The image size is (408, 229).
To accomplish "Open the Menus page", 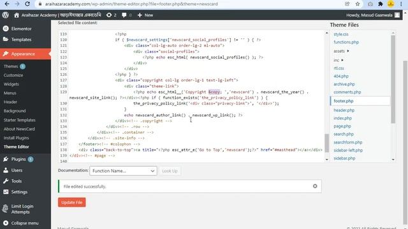I will (10, 93).
